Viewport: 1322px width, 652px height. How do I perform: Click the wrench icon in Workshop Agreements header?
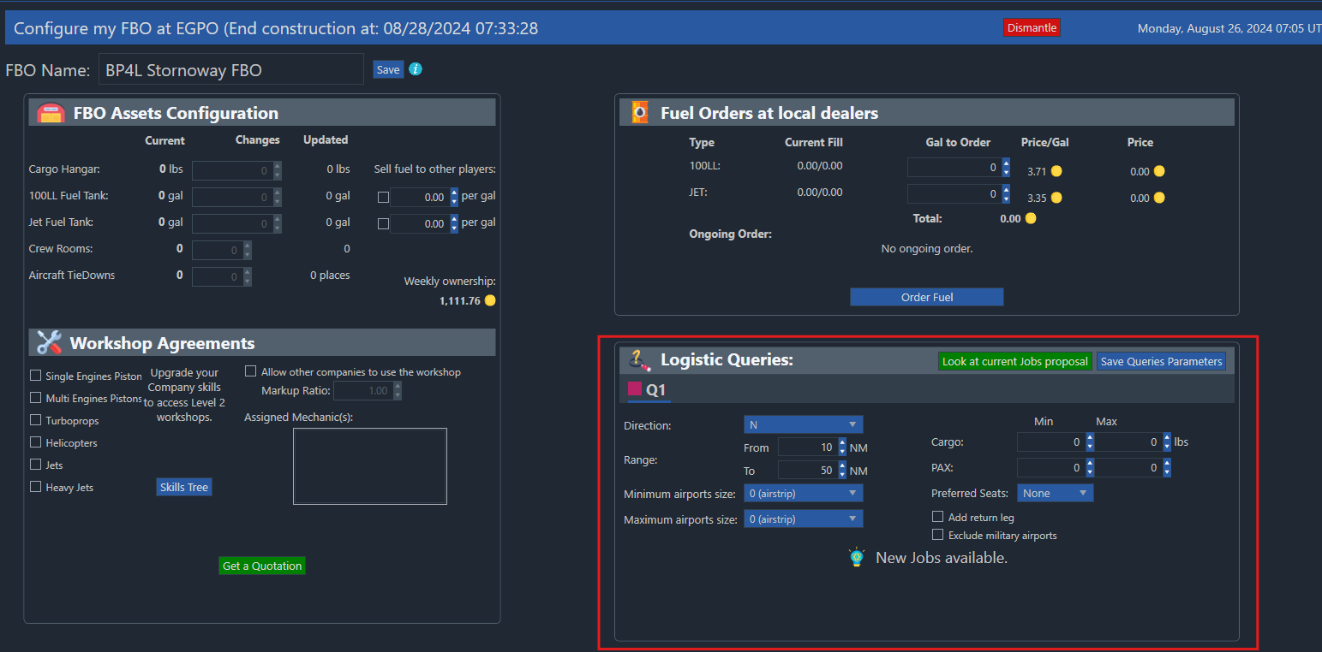49,343
